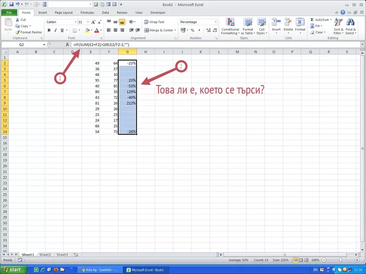Expand the formula bar
Viewport: 366px width, 274px height.
click(362, 45)
